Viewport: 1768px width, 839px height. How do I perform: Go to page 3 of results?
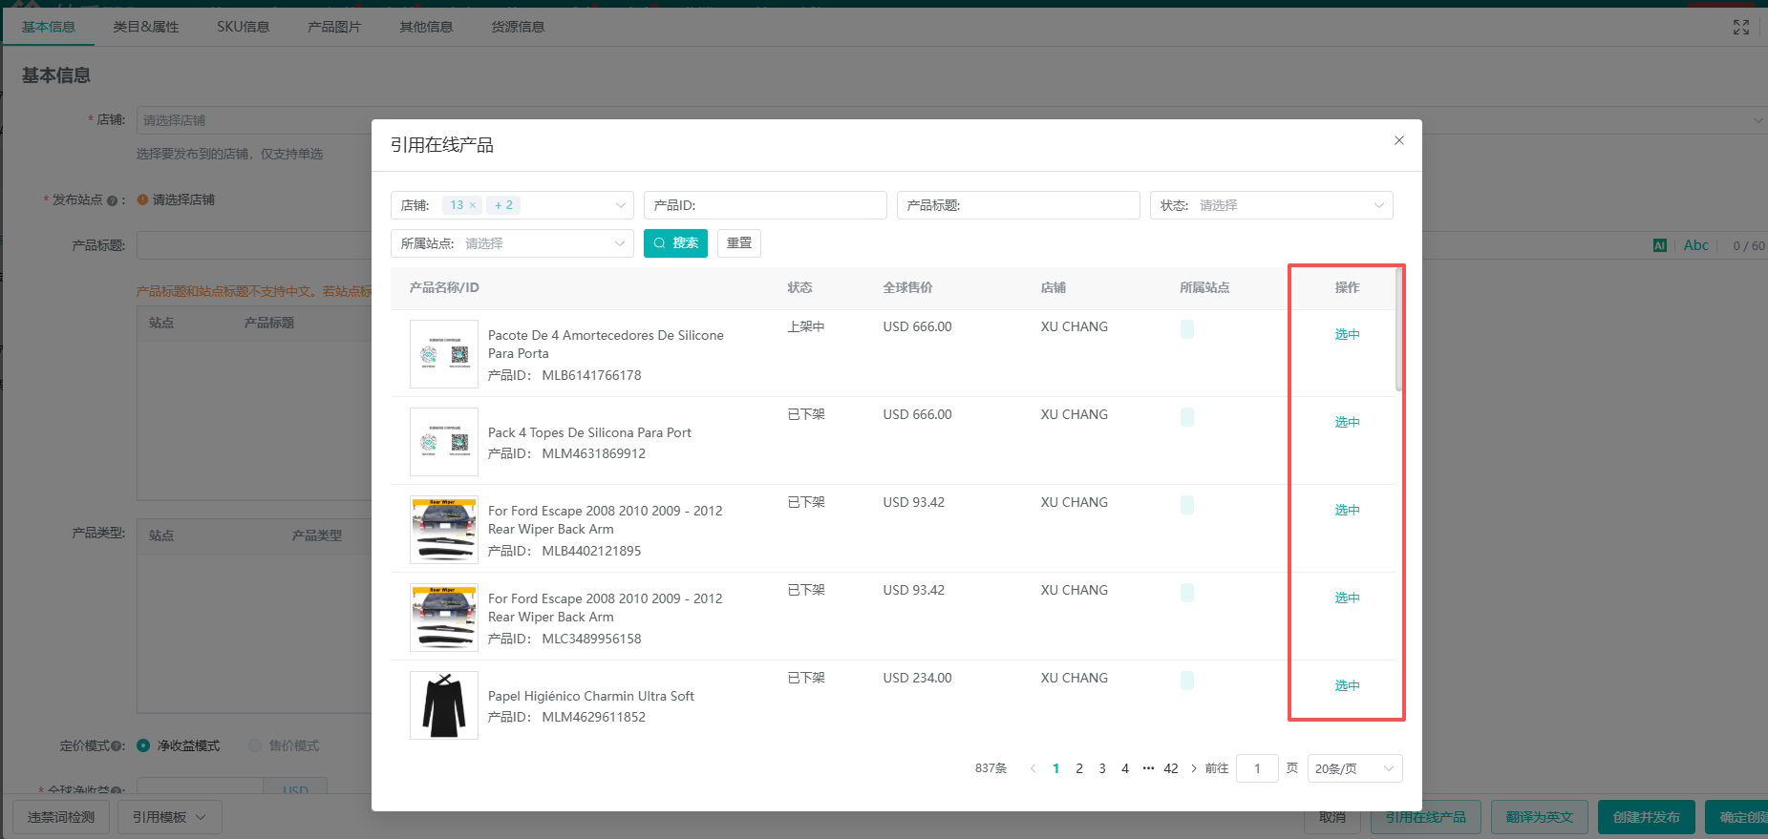tap(1102, 768)
